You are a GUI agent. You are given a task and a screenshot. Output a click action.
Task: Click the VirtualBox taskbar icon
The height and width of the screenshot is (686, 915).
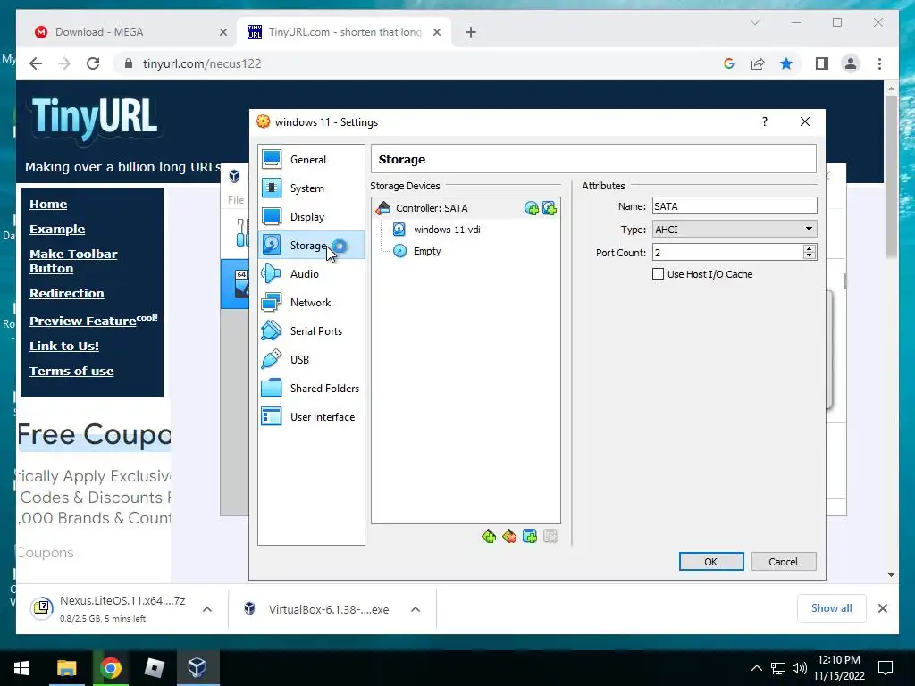[x=197, y=668]
